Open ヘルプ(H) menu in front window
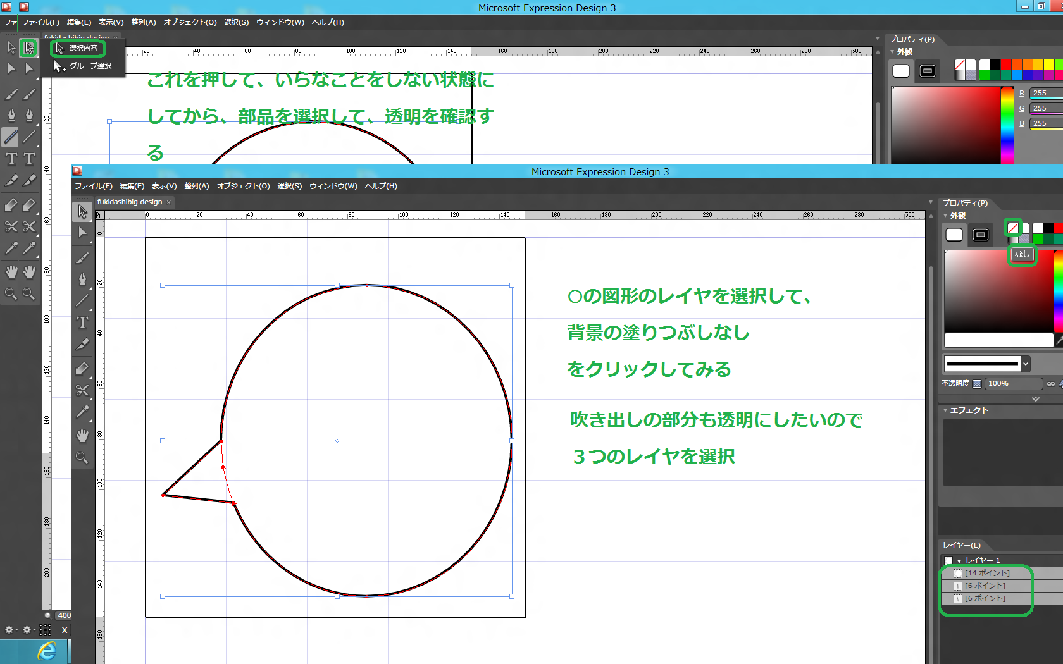 pyautogui.click(x=382, y=186)
